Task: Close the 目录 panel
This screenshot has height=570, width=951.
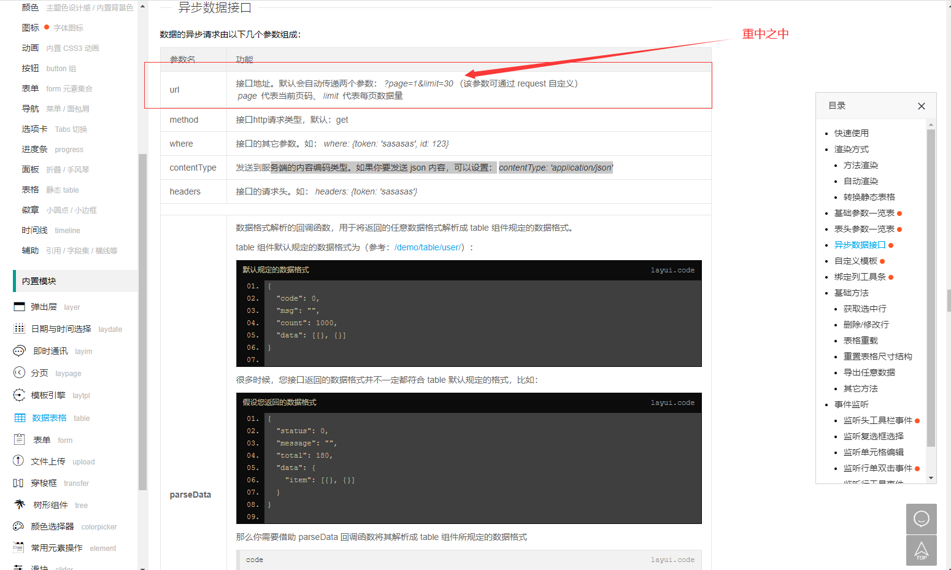Action: click(921, 106)
